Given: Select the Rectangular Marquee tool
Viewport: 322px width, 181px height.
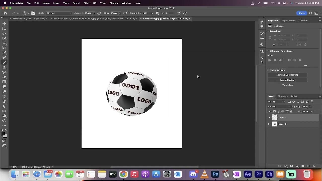Looking at the screenshot, I should click(x=4, y=28).
